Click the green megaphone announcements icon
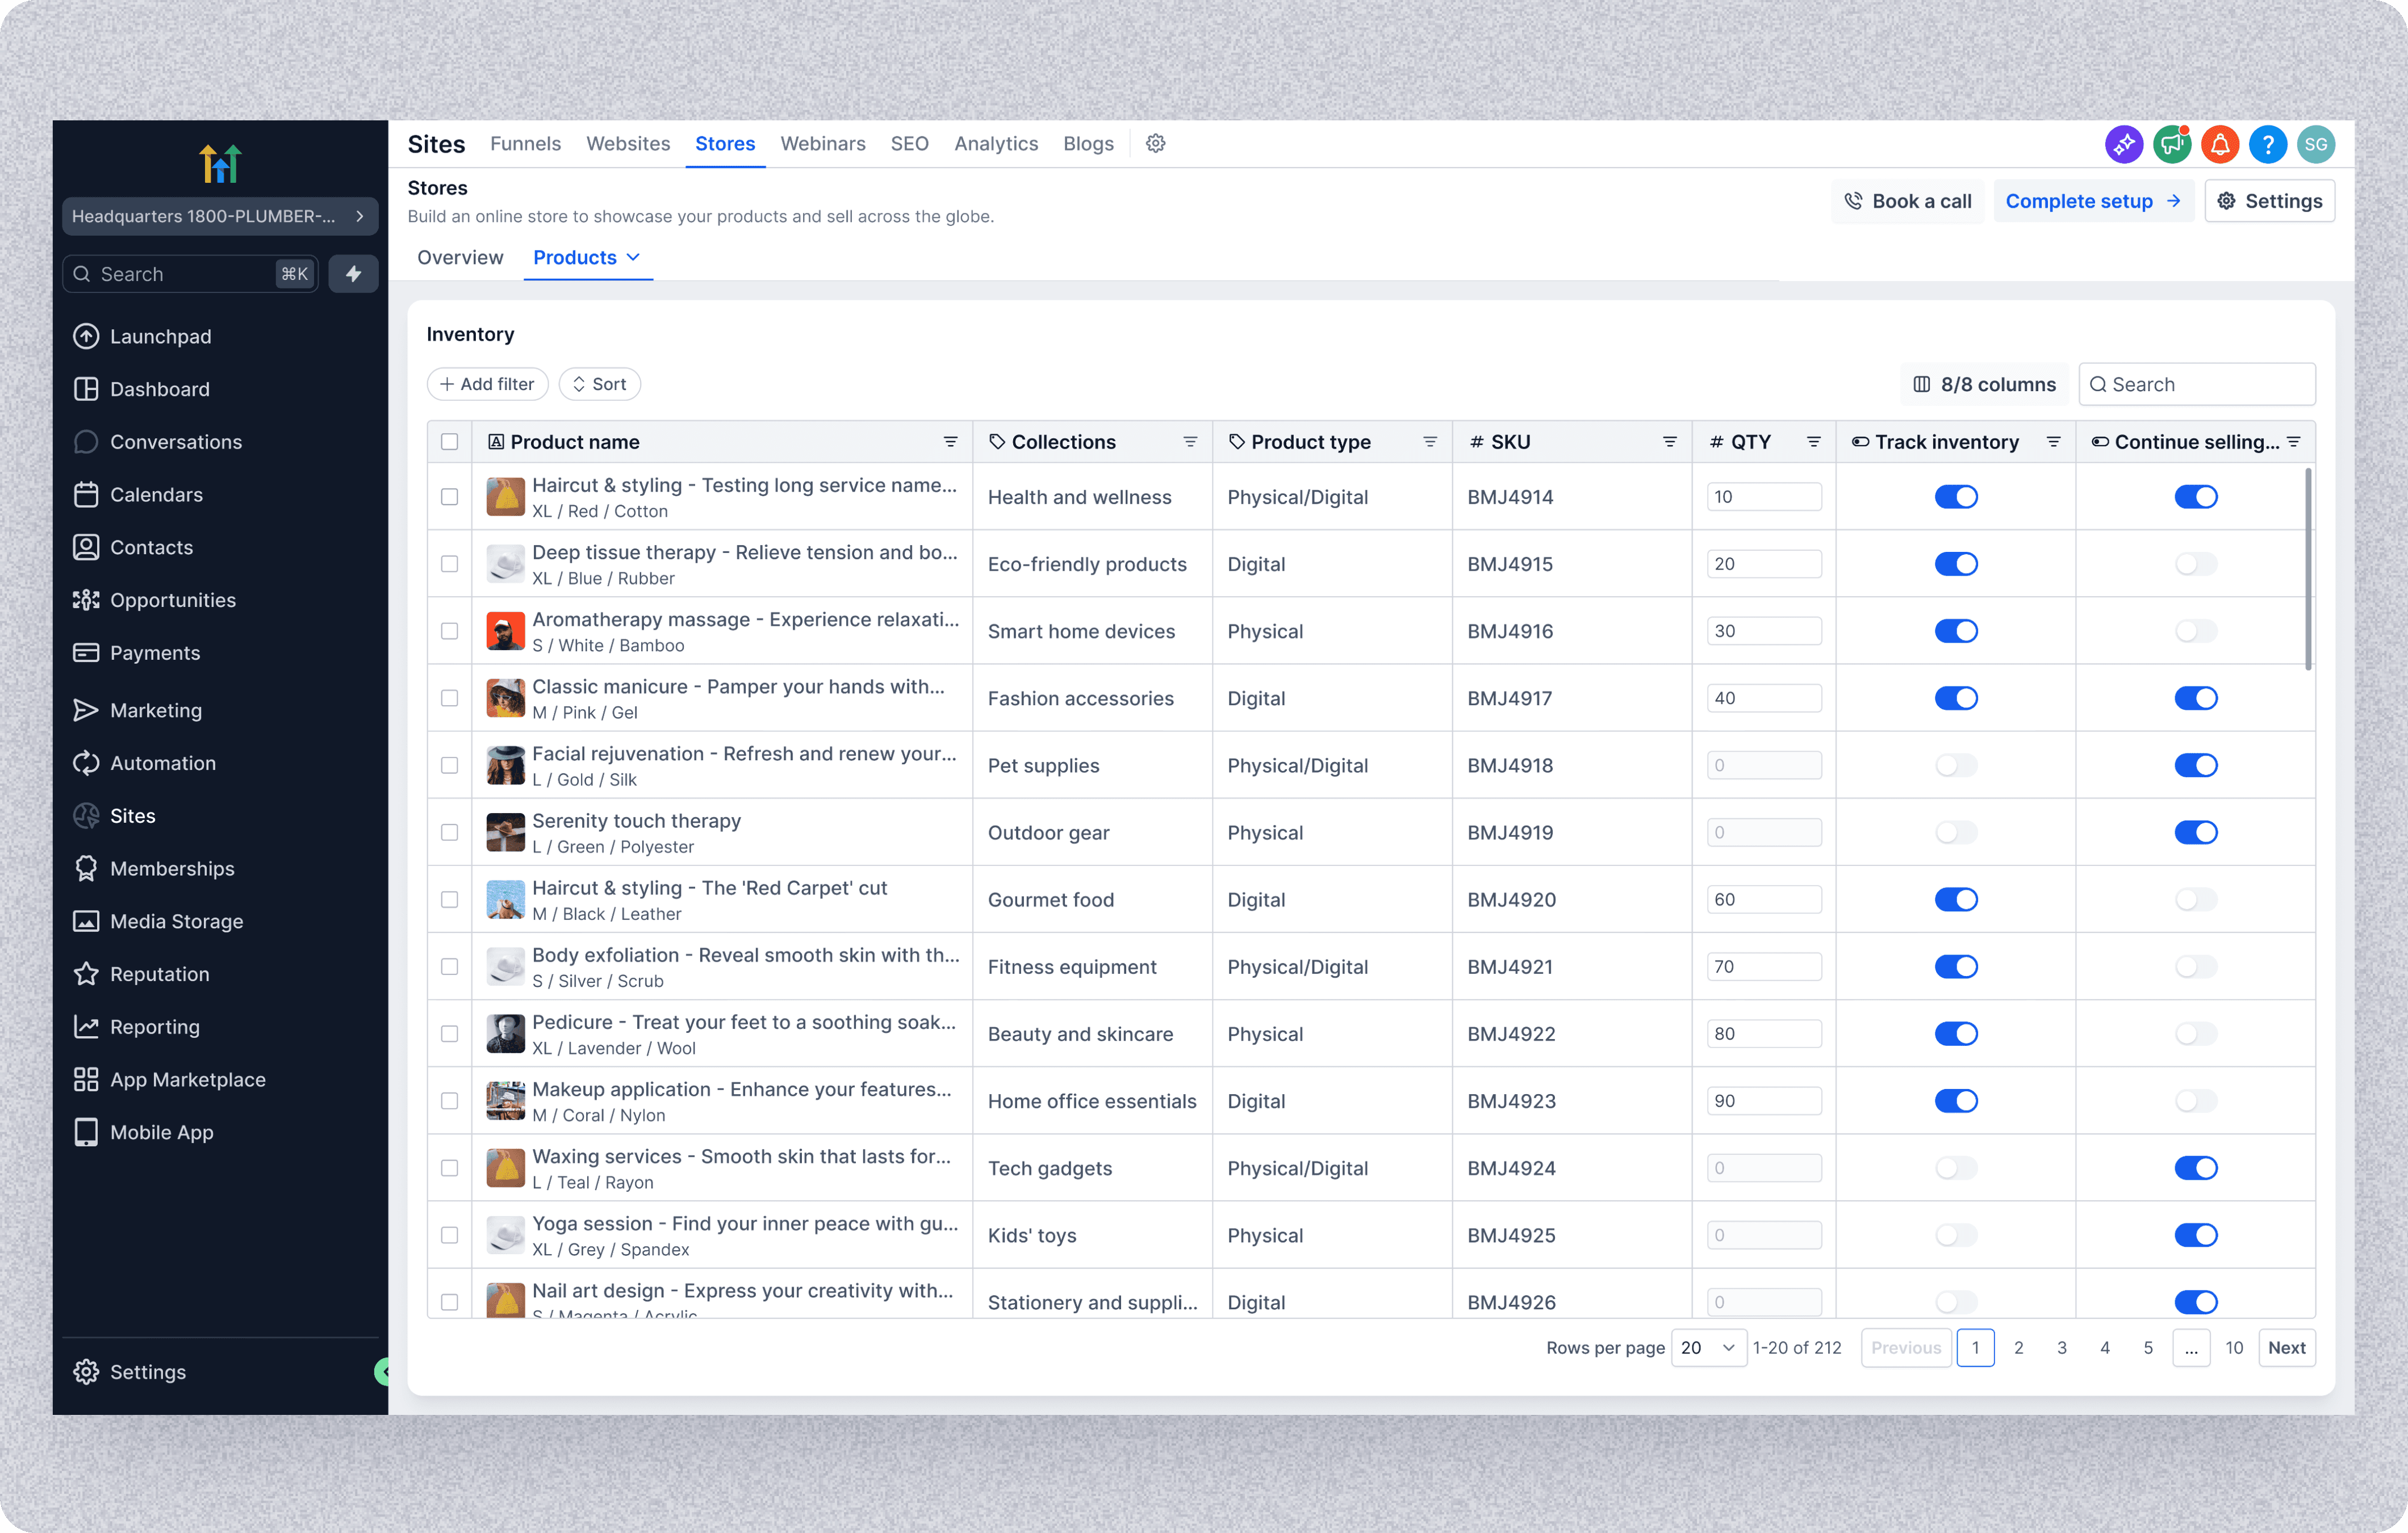This screenshot has width=2408, height=1533. tap(2171, 144)
